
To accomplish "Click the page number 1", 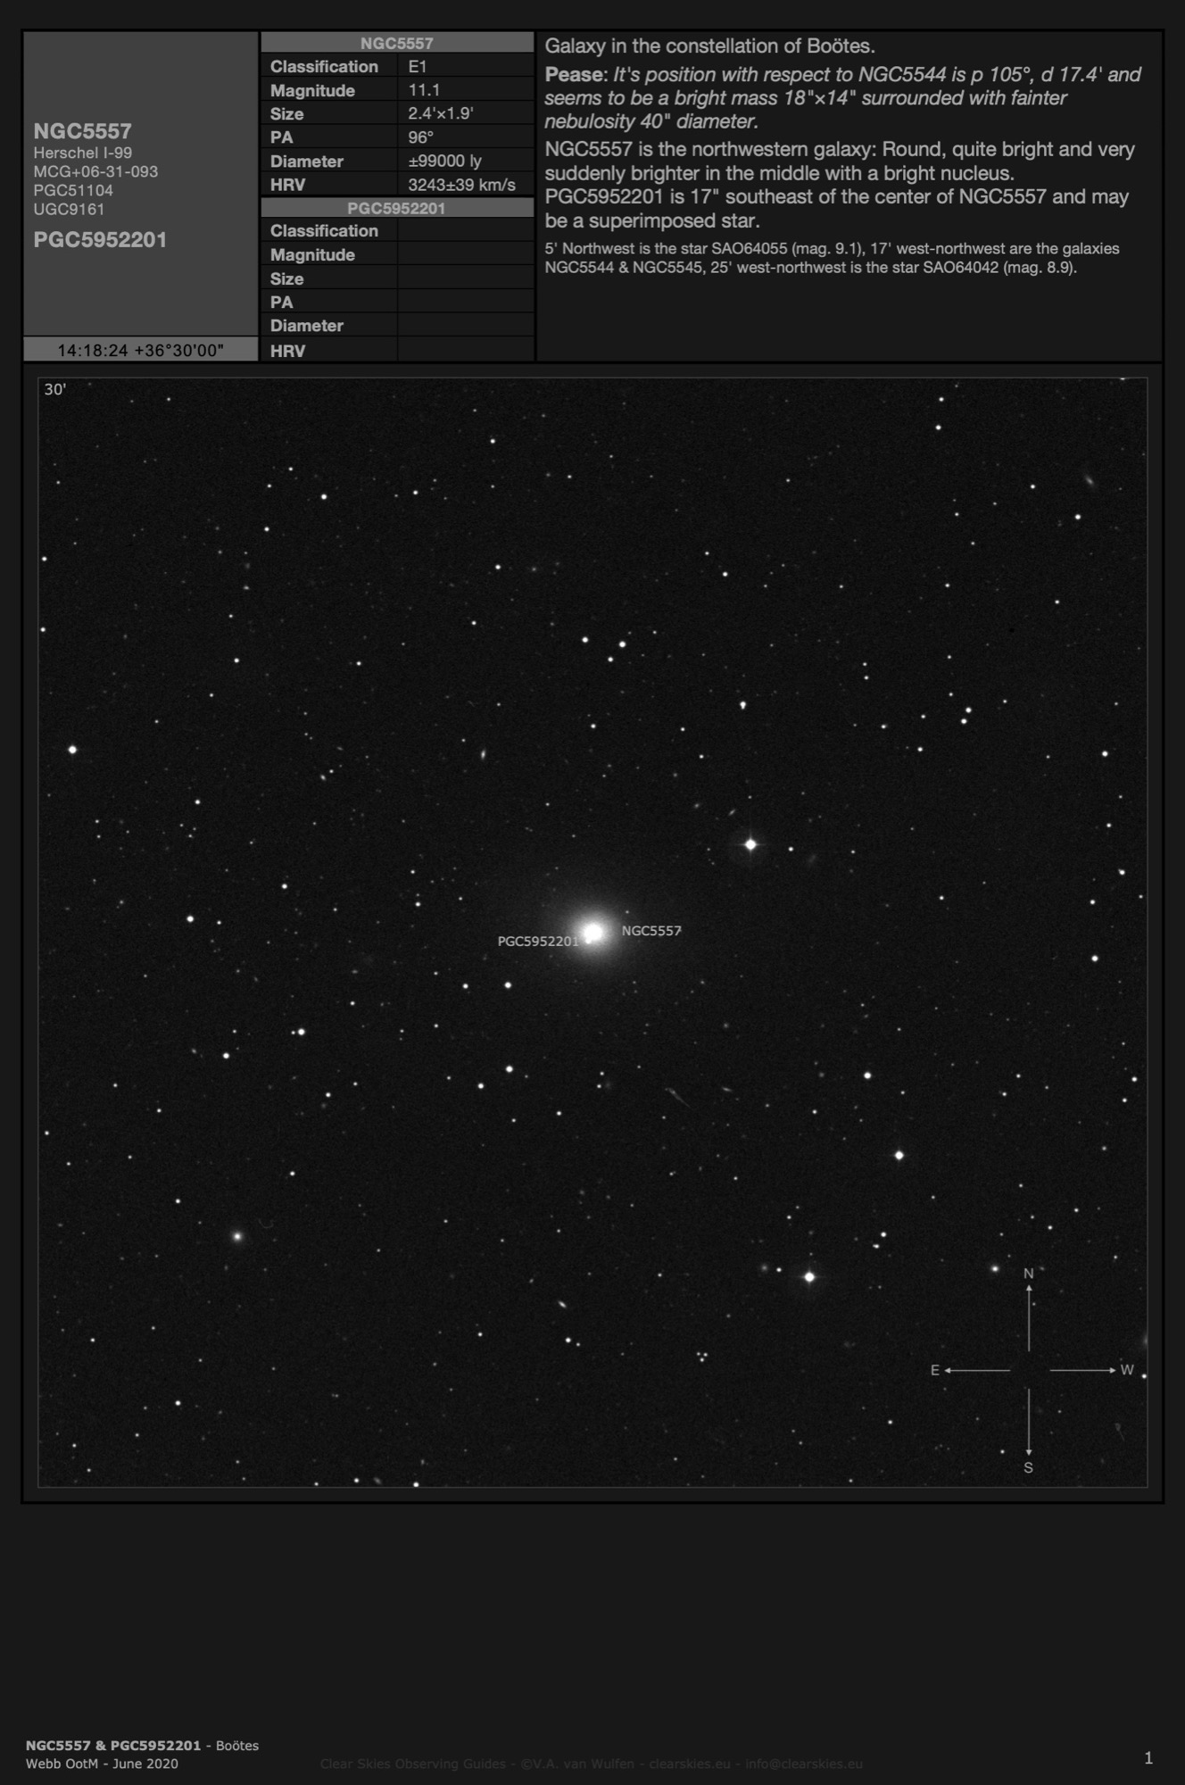I will (x=1148, y=1758).
